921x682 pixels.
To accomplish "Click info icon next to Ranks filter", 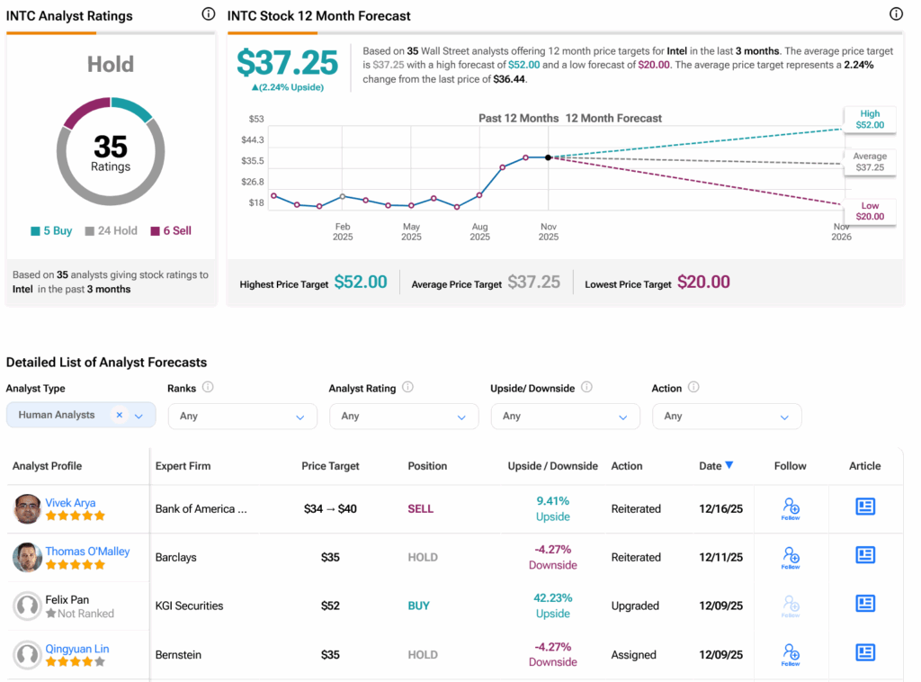I will click(x=208, y=388).
